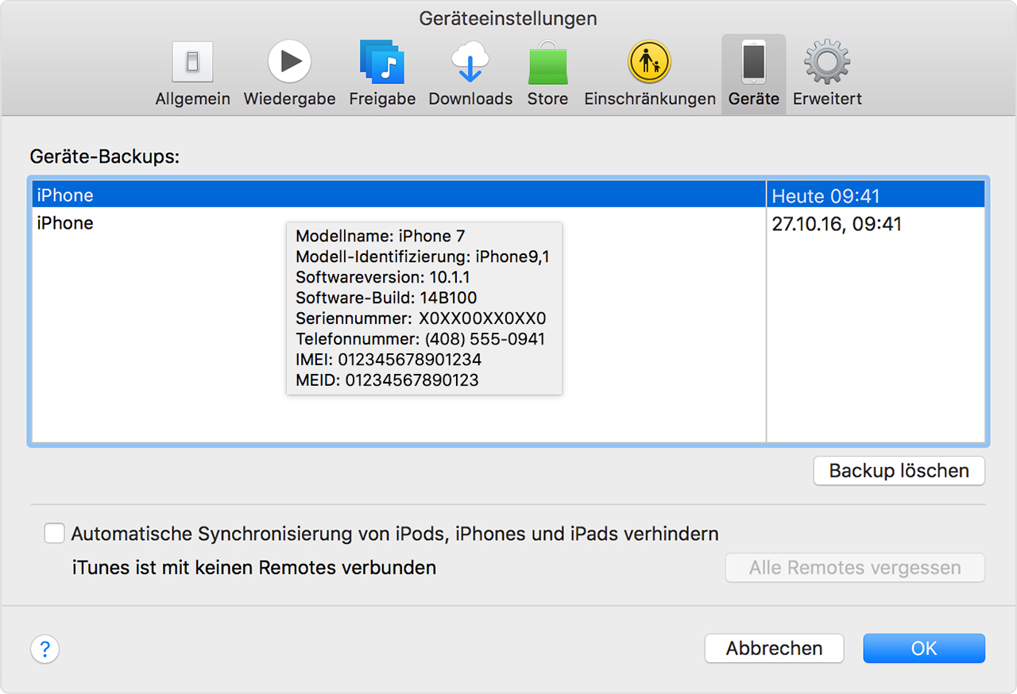Click Modellname: iPhone 7 in tooltip
The width and height of the screenshot is (1017, 694).
click(x=381, y=236)
